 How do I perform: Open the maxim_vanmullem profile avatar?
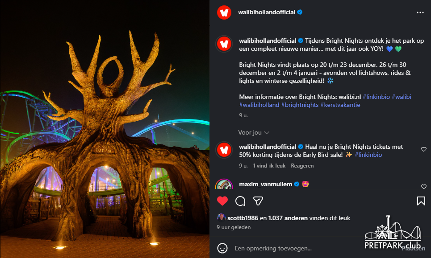point(224,184)
